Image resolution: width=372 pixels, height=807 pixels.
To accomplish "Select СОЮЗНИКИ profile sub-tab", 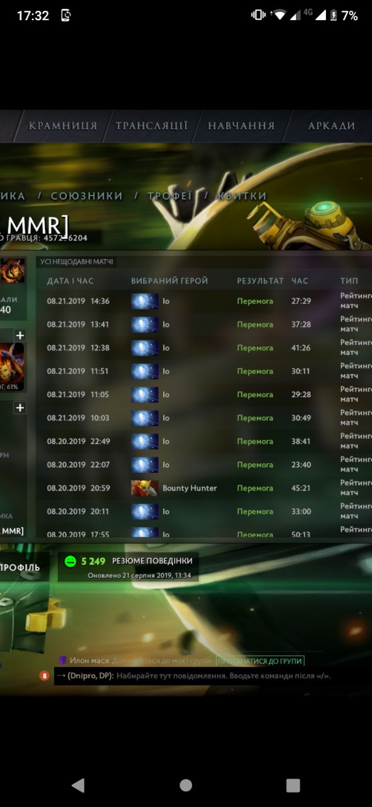I will [x=87, y=196].
